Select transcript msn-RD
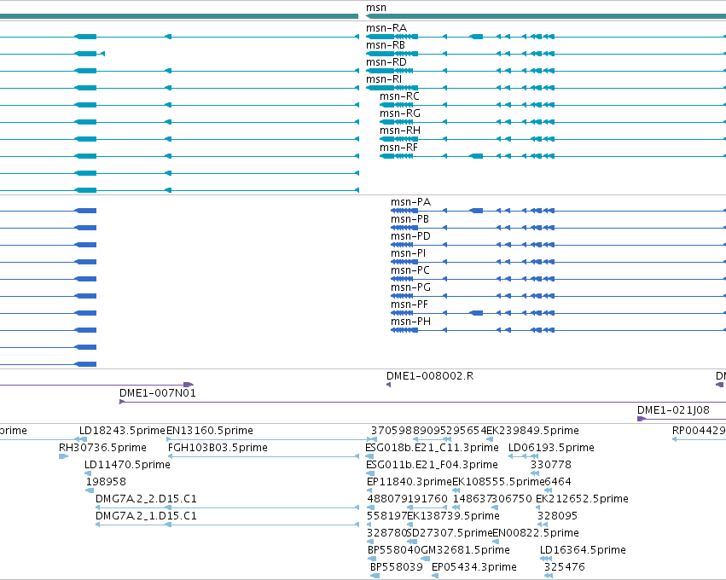 tap(386, 62)
